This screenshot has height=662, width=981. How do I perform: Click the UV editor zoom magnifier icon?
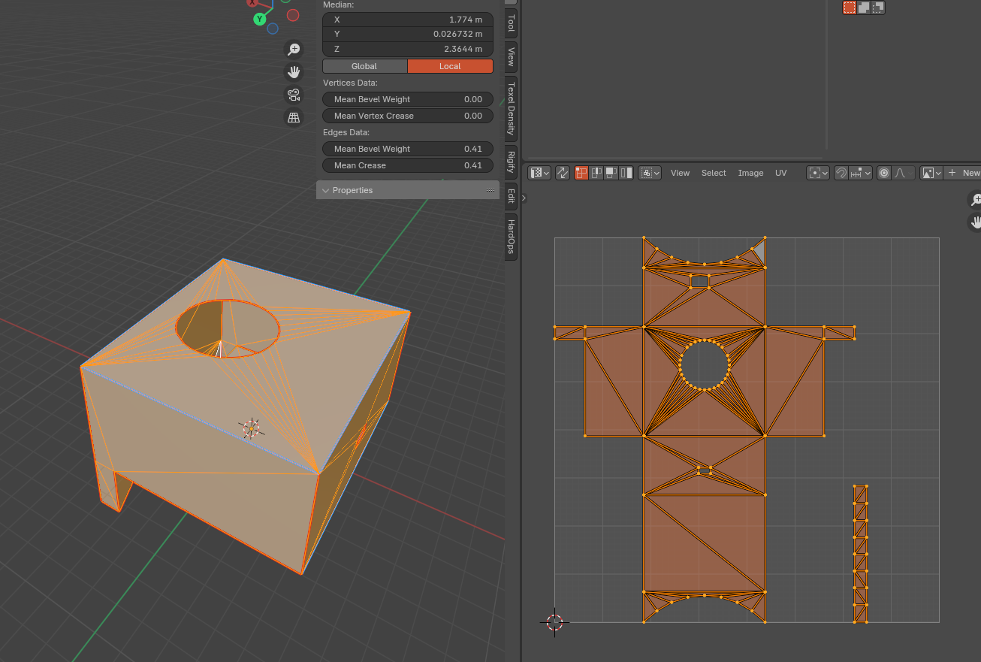(974, 199)
